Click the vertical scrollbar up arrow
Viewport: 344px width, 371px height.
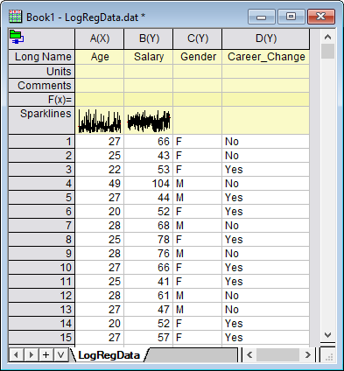(327, 37)
